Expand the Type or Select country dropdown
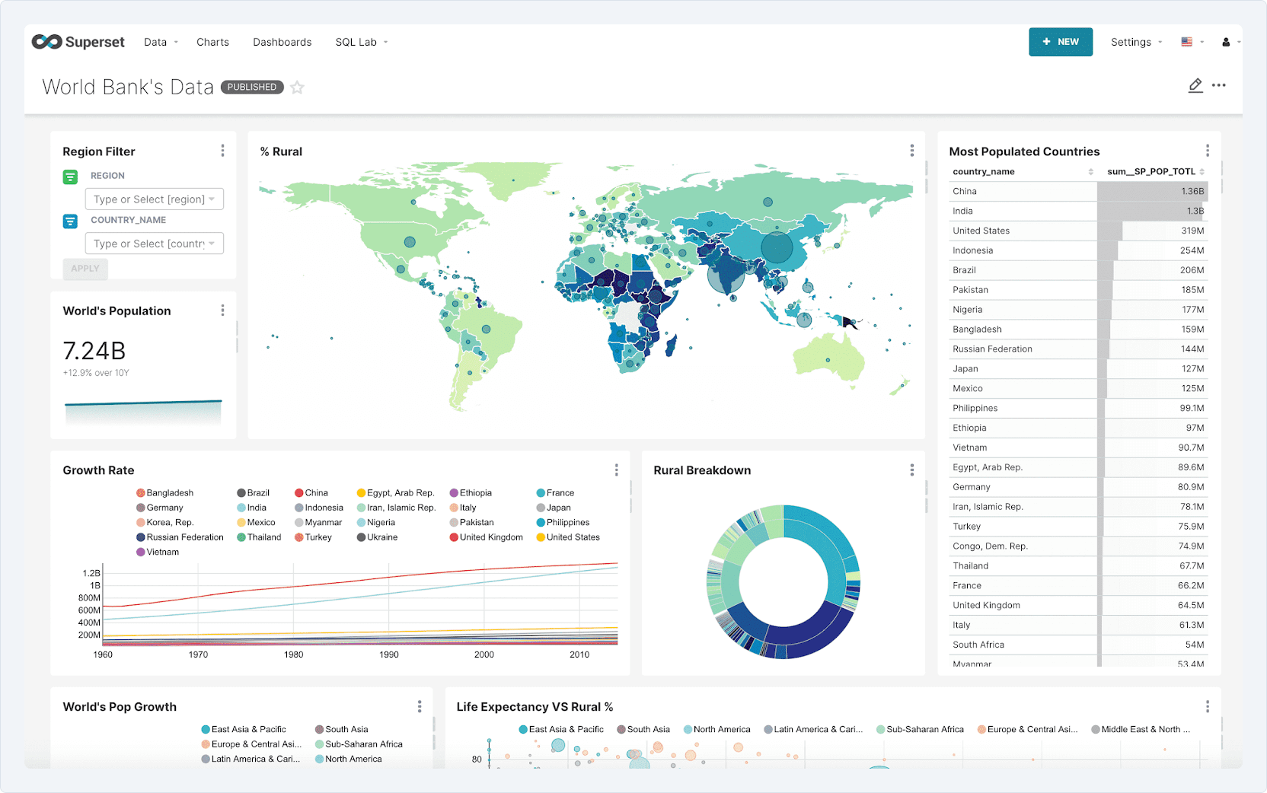The image size is (1267, 793). pyautogui.click(x=154, y=243)
